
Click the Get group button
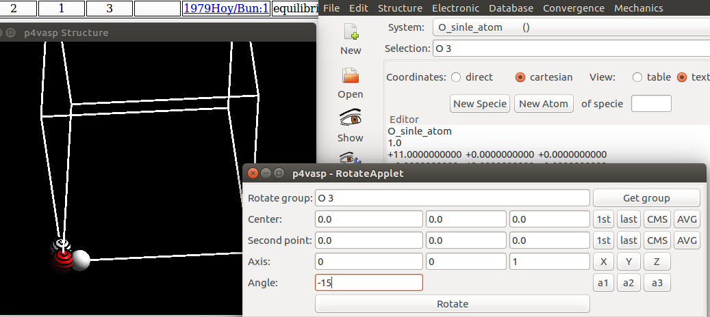(x=646, y=198)
